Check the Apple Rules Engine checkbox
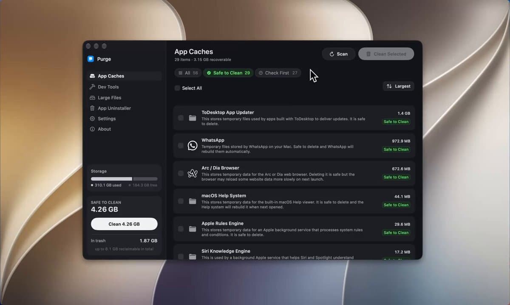The width and height of the screenshot is (510, 305). pos(181,229)
